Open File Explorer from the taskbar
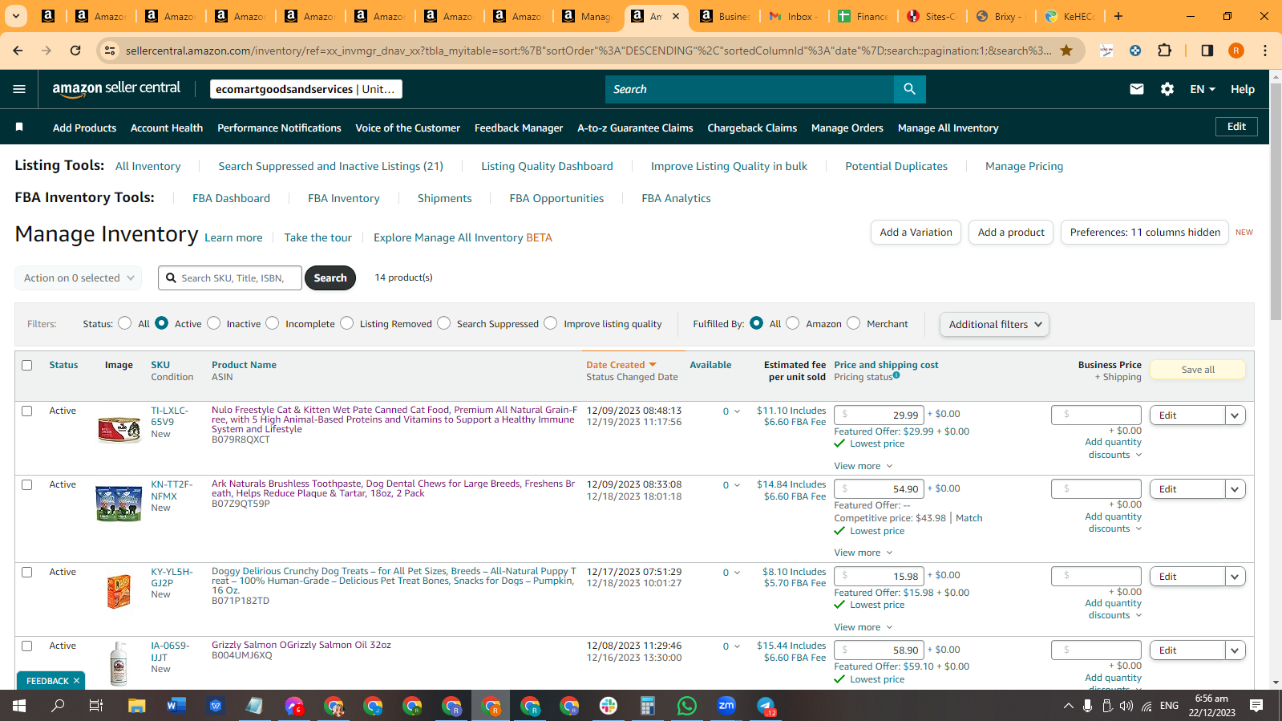 click(136, 706)
